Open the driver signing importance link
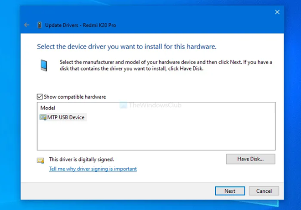Image resolution: width=301 pixels, height=210 pixels. pyautogui.click(x=93, y=169)
